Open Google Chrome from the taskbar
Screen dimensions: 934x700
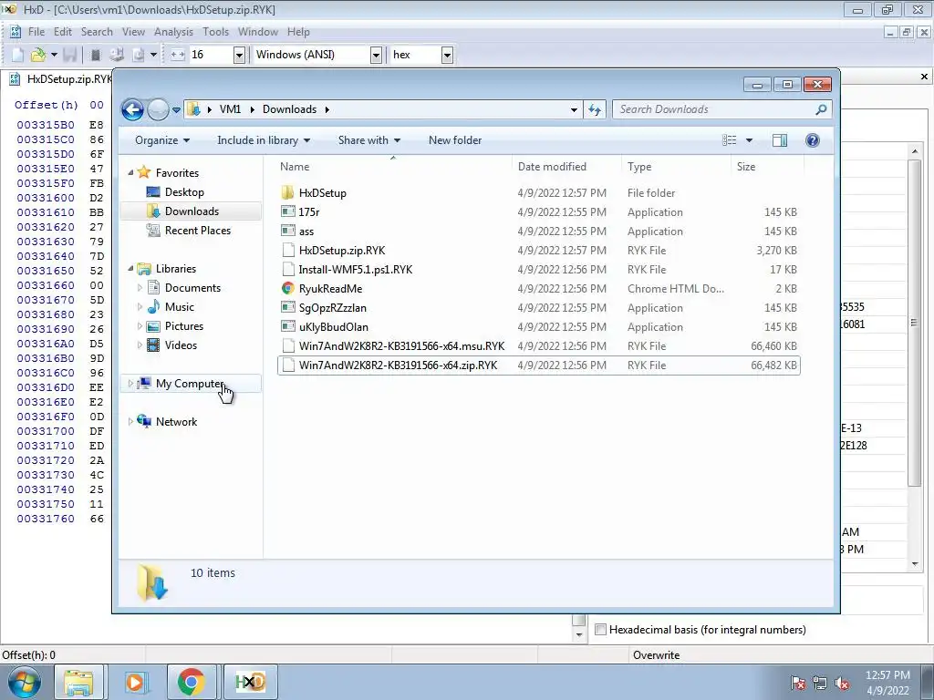coord(191,682)
